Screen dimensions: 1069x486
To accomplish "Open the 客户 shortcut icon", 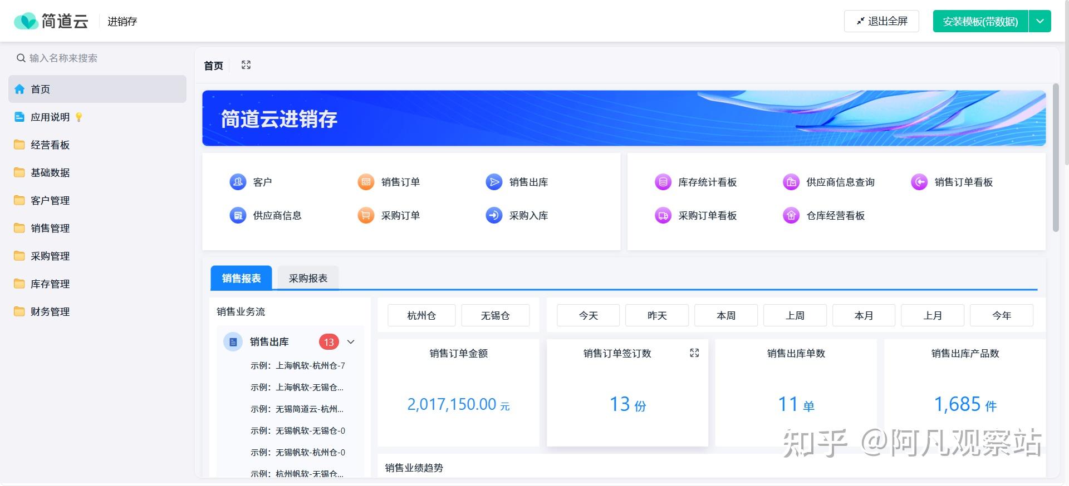I will click(x=238, y=182).
